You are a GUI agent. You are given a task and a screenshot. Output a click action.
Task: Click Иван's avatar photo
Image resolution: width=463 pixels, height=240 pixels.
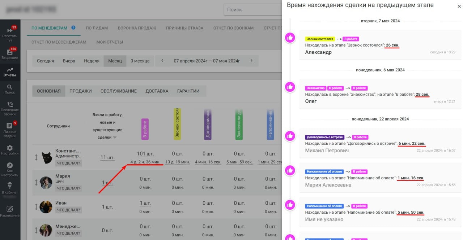point(46,207)
